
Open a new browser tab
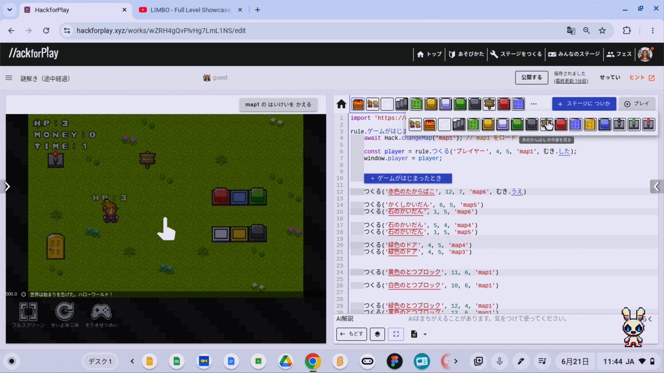pyautogui.click(x=257, y=10)
